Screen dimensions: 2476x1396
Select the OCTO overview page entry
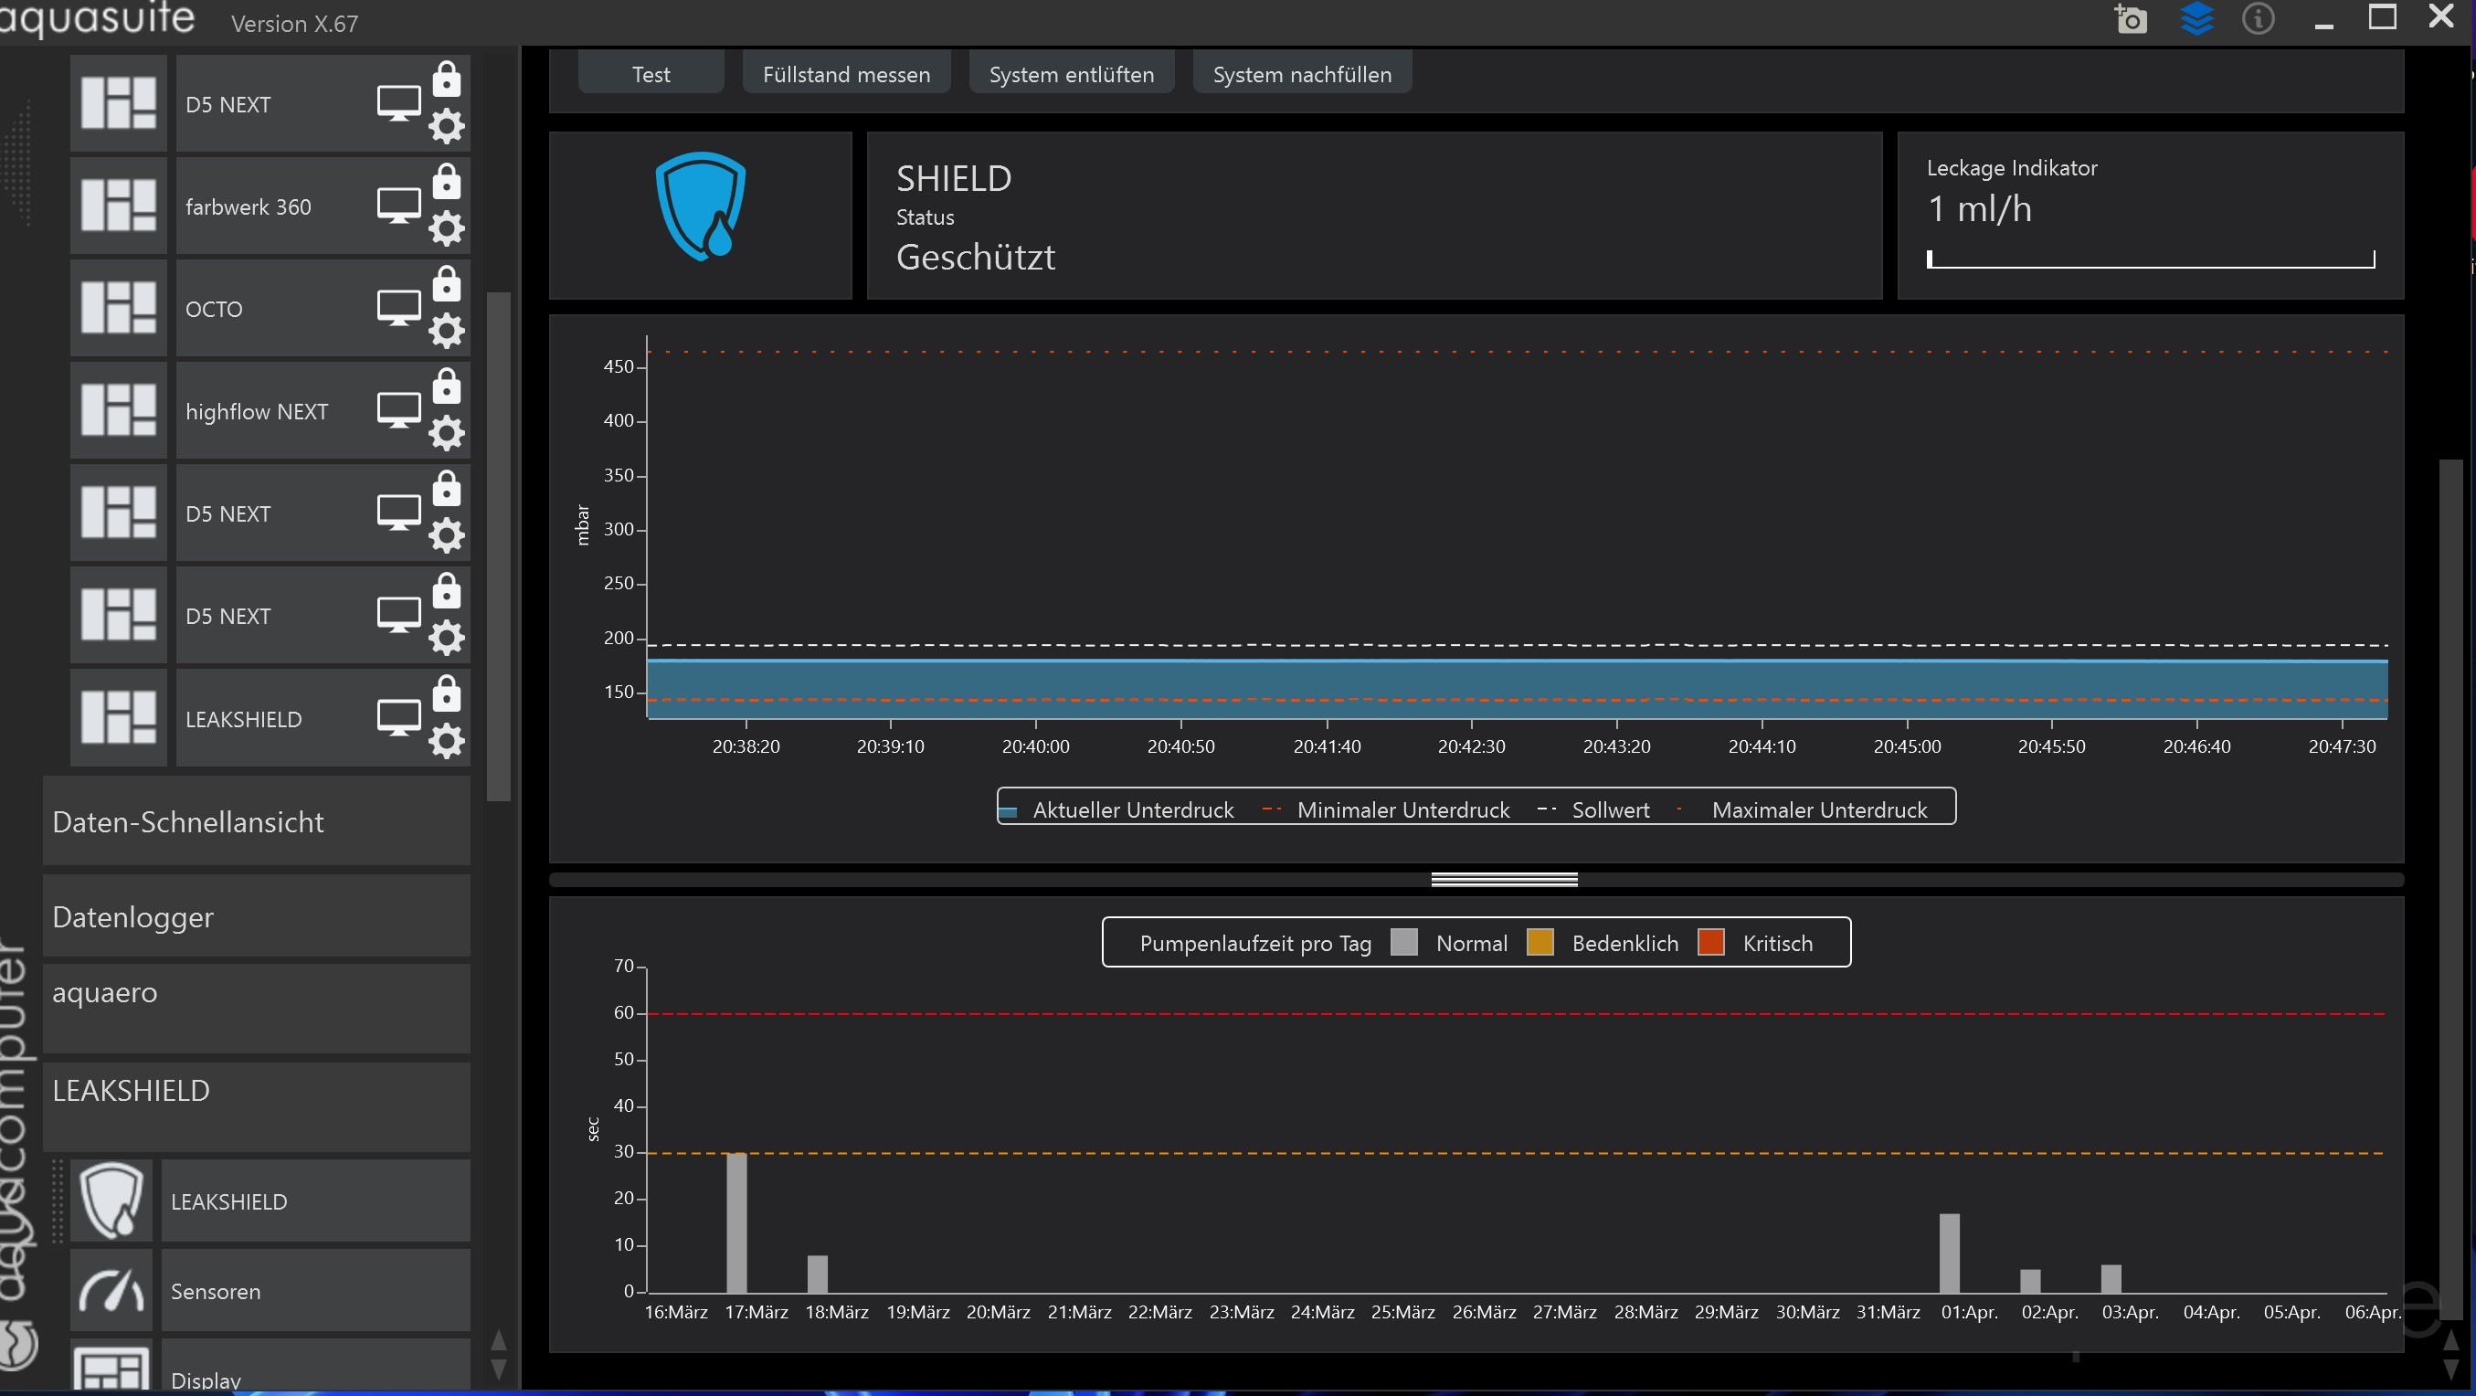tap(323, 309)
